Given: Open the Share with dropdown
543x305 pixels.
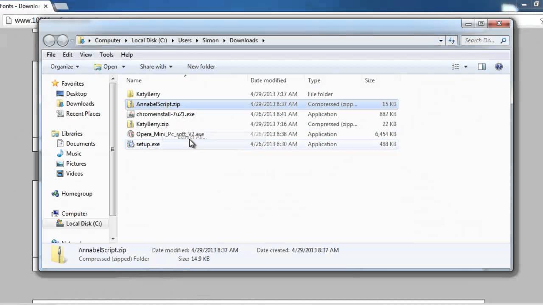Looking at the screenshot, I should point(156,67).
